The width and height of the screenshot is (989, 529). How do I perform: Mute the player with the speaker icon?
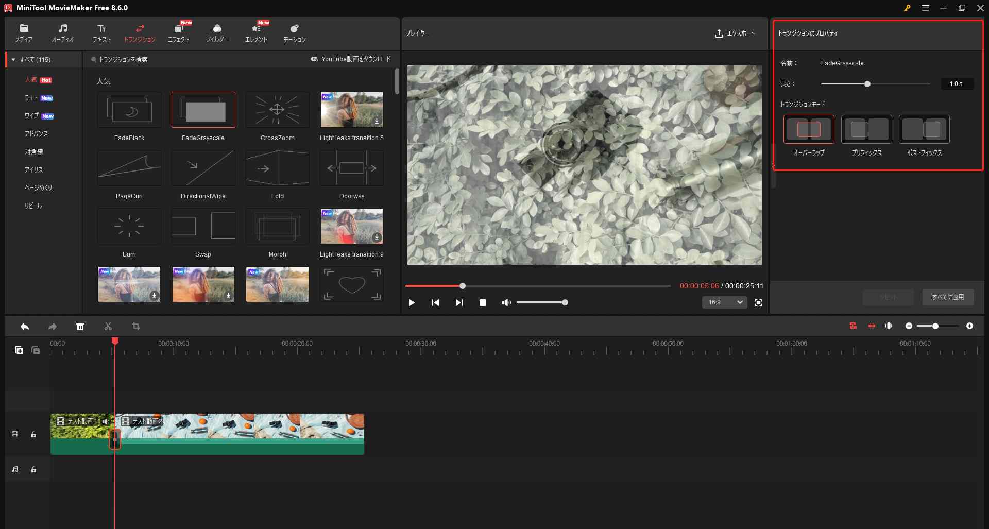click(x=506, y=302)
